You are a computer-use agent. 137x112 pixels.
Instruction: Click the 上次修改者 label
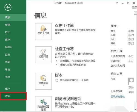point(116,91)
